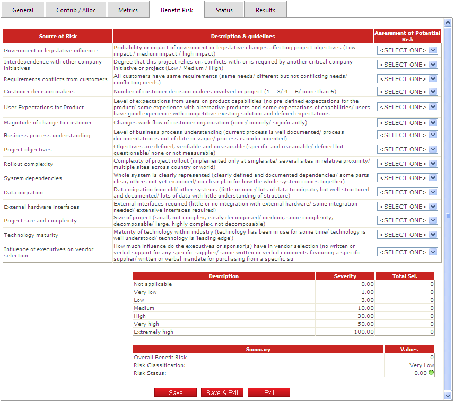Click the green Risk Status indicator

pos(431,373)
